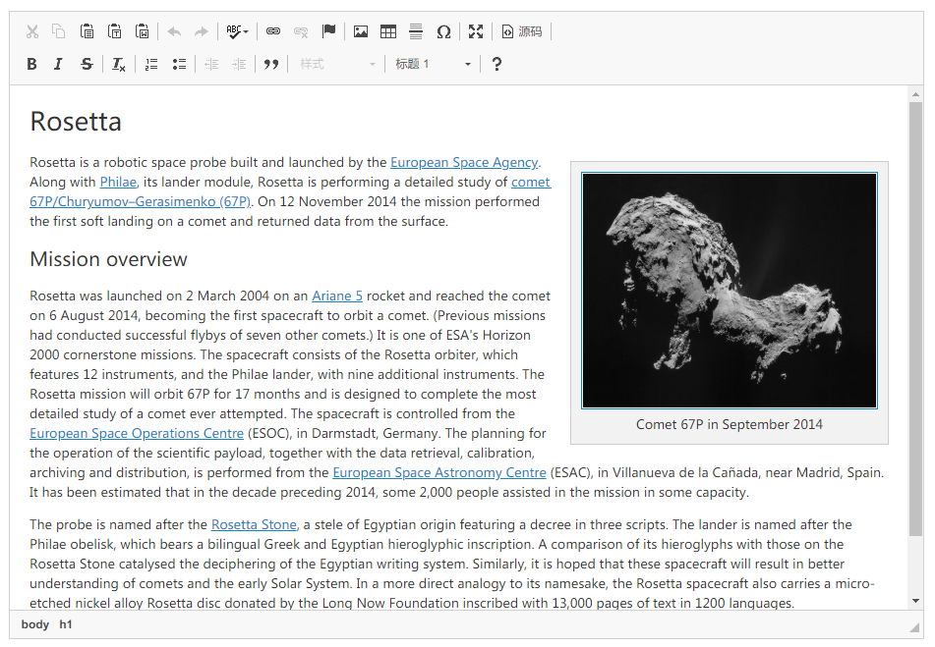Image resolution: width=935 pixels, height=647 pixels.
Task: Select the body element in path bar
Action: click(x=35, y=624)
